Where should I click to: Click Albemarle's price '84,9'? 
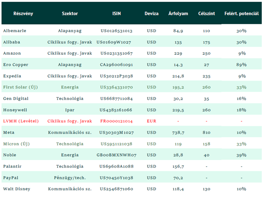click(x=178, y=31)
